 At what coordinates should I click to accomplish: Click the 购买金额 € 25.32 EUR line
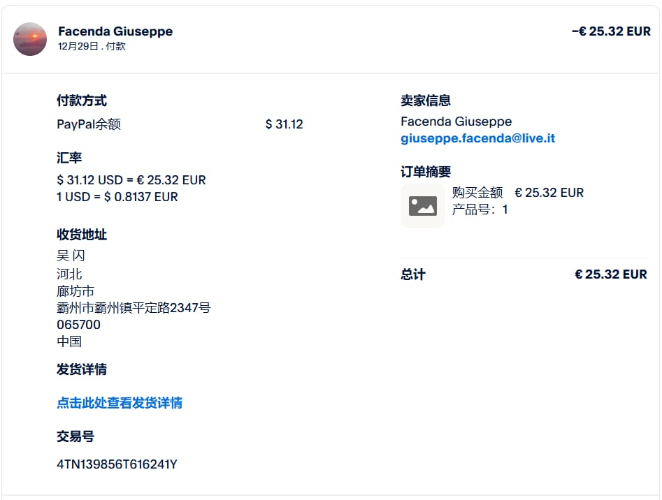tap(517, 193)
